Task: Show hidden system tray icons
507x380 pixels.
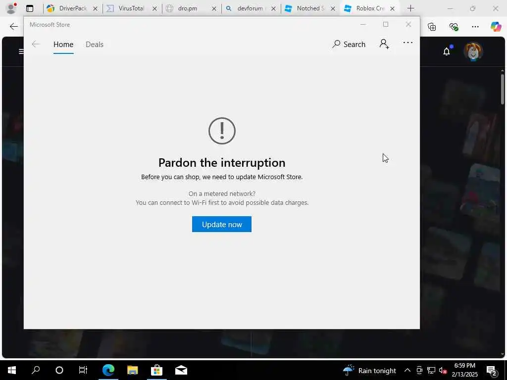Action: tap(407, 370)
